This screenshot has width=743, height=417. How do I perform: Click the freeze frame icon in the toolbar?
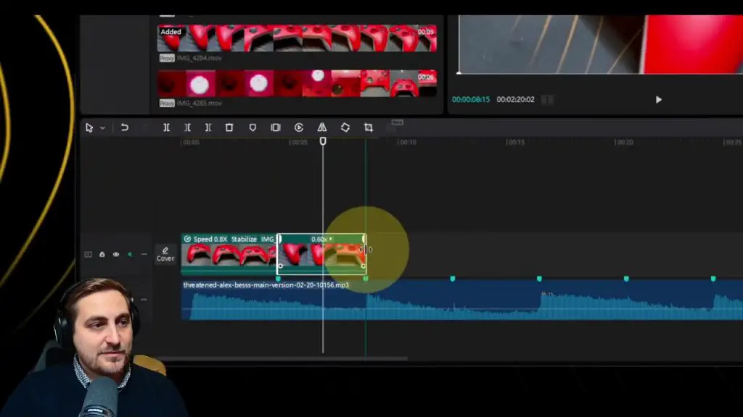pos(276,127)
